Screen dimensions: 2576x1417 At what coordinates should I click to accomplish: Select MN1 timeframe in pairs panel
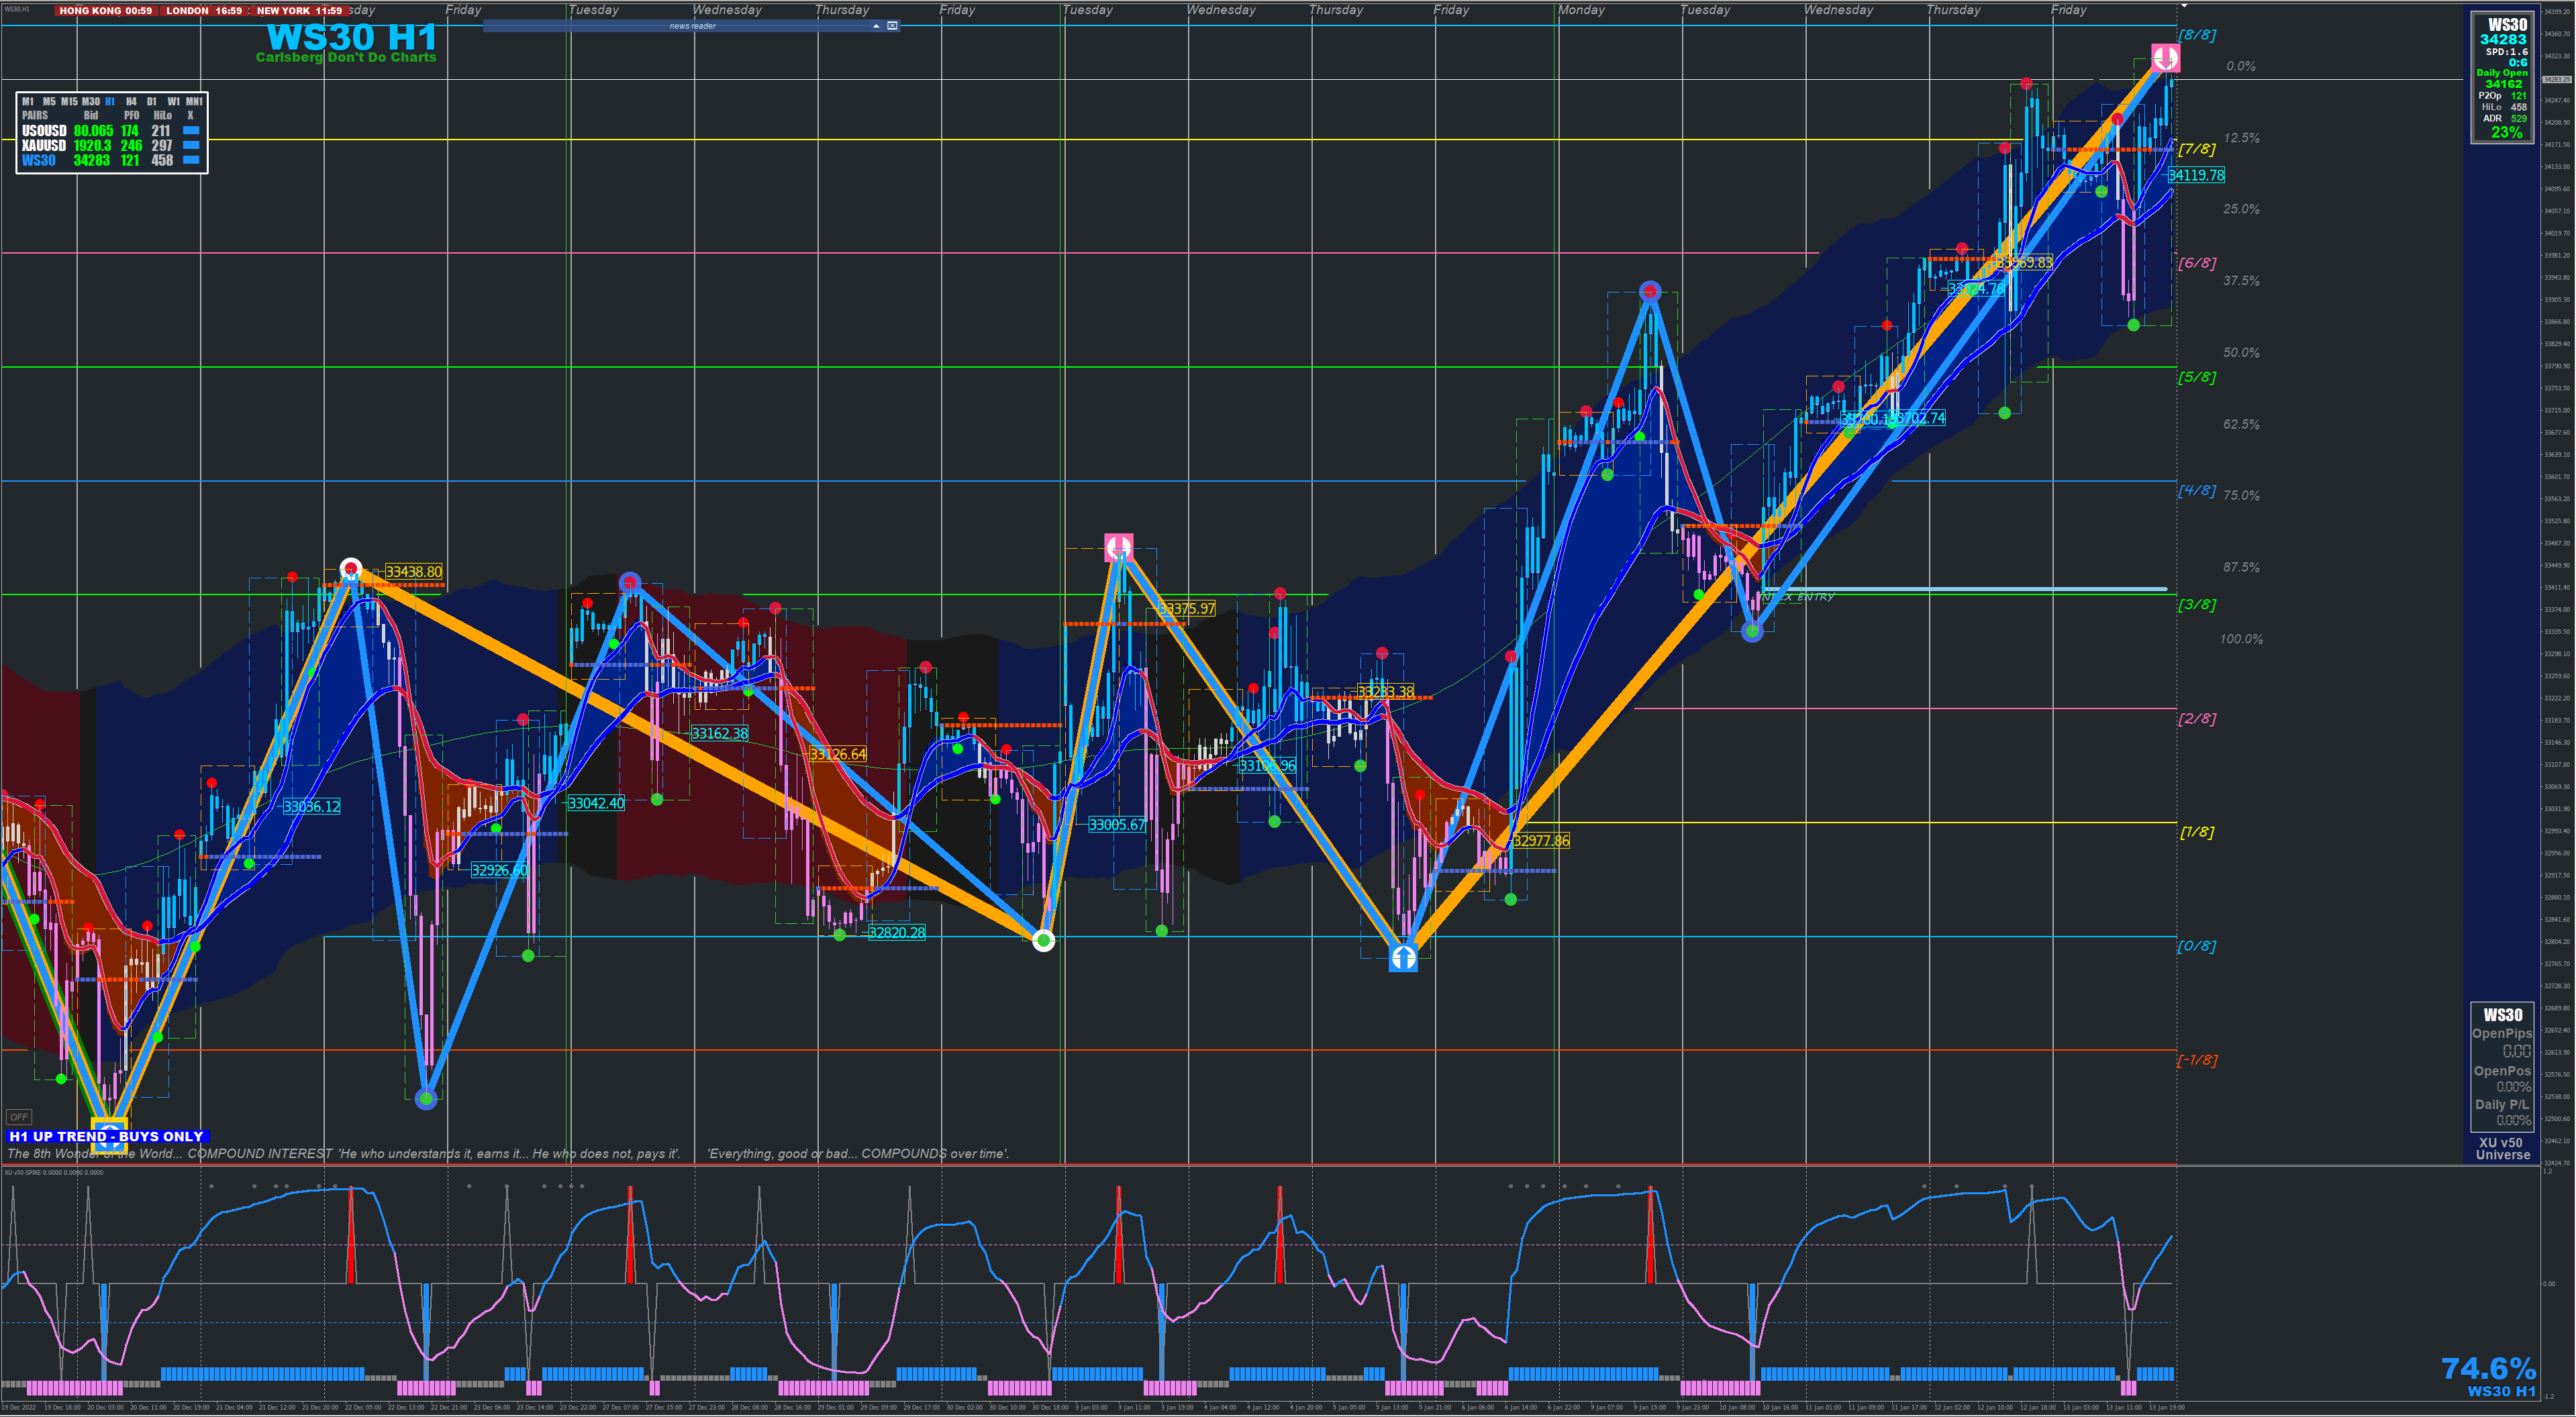tap(194, 102)
